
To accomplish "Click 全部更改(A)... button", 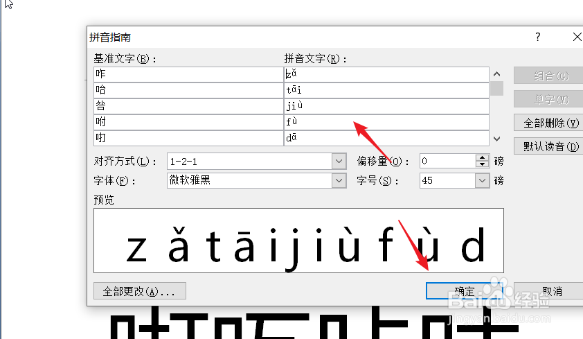I will point(140,291).
